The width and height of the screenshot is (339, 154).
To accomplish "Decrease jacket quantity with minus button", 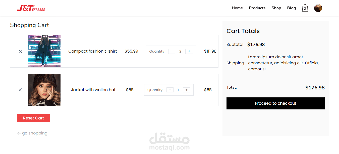I will [170, 90].
